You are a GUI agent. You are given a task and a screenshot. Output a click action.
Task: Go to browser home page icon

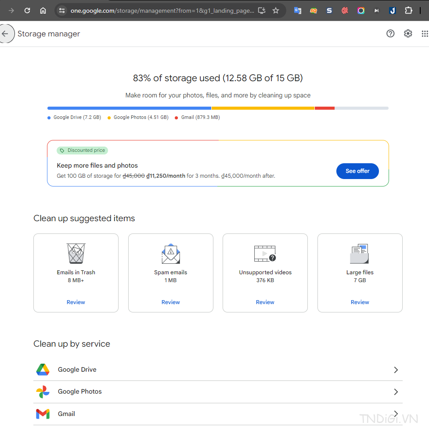(43, 11)
